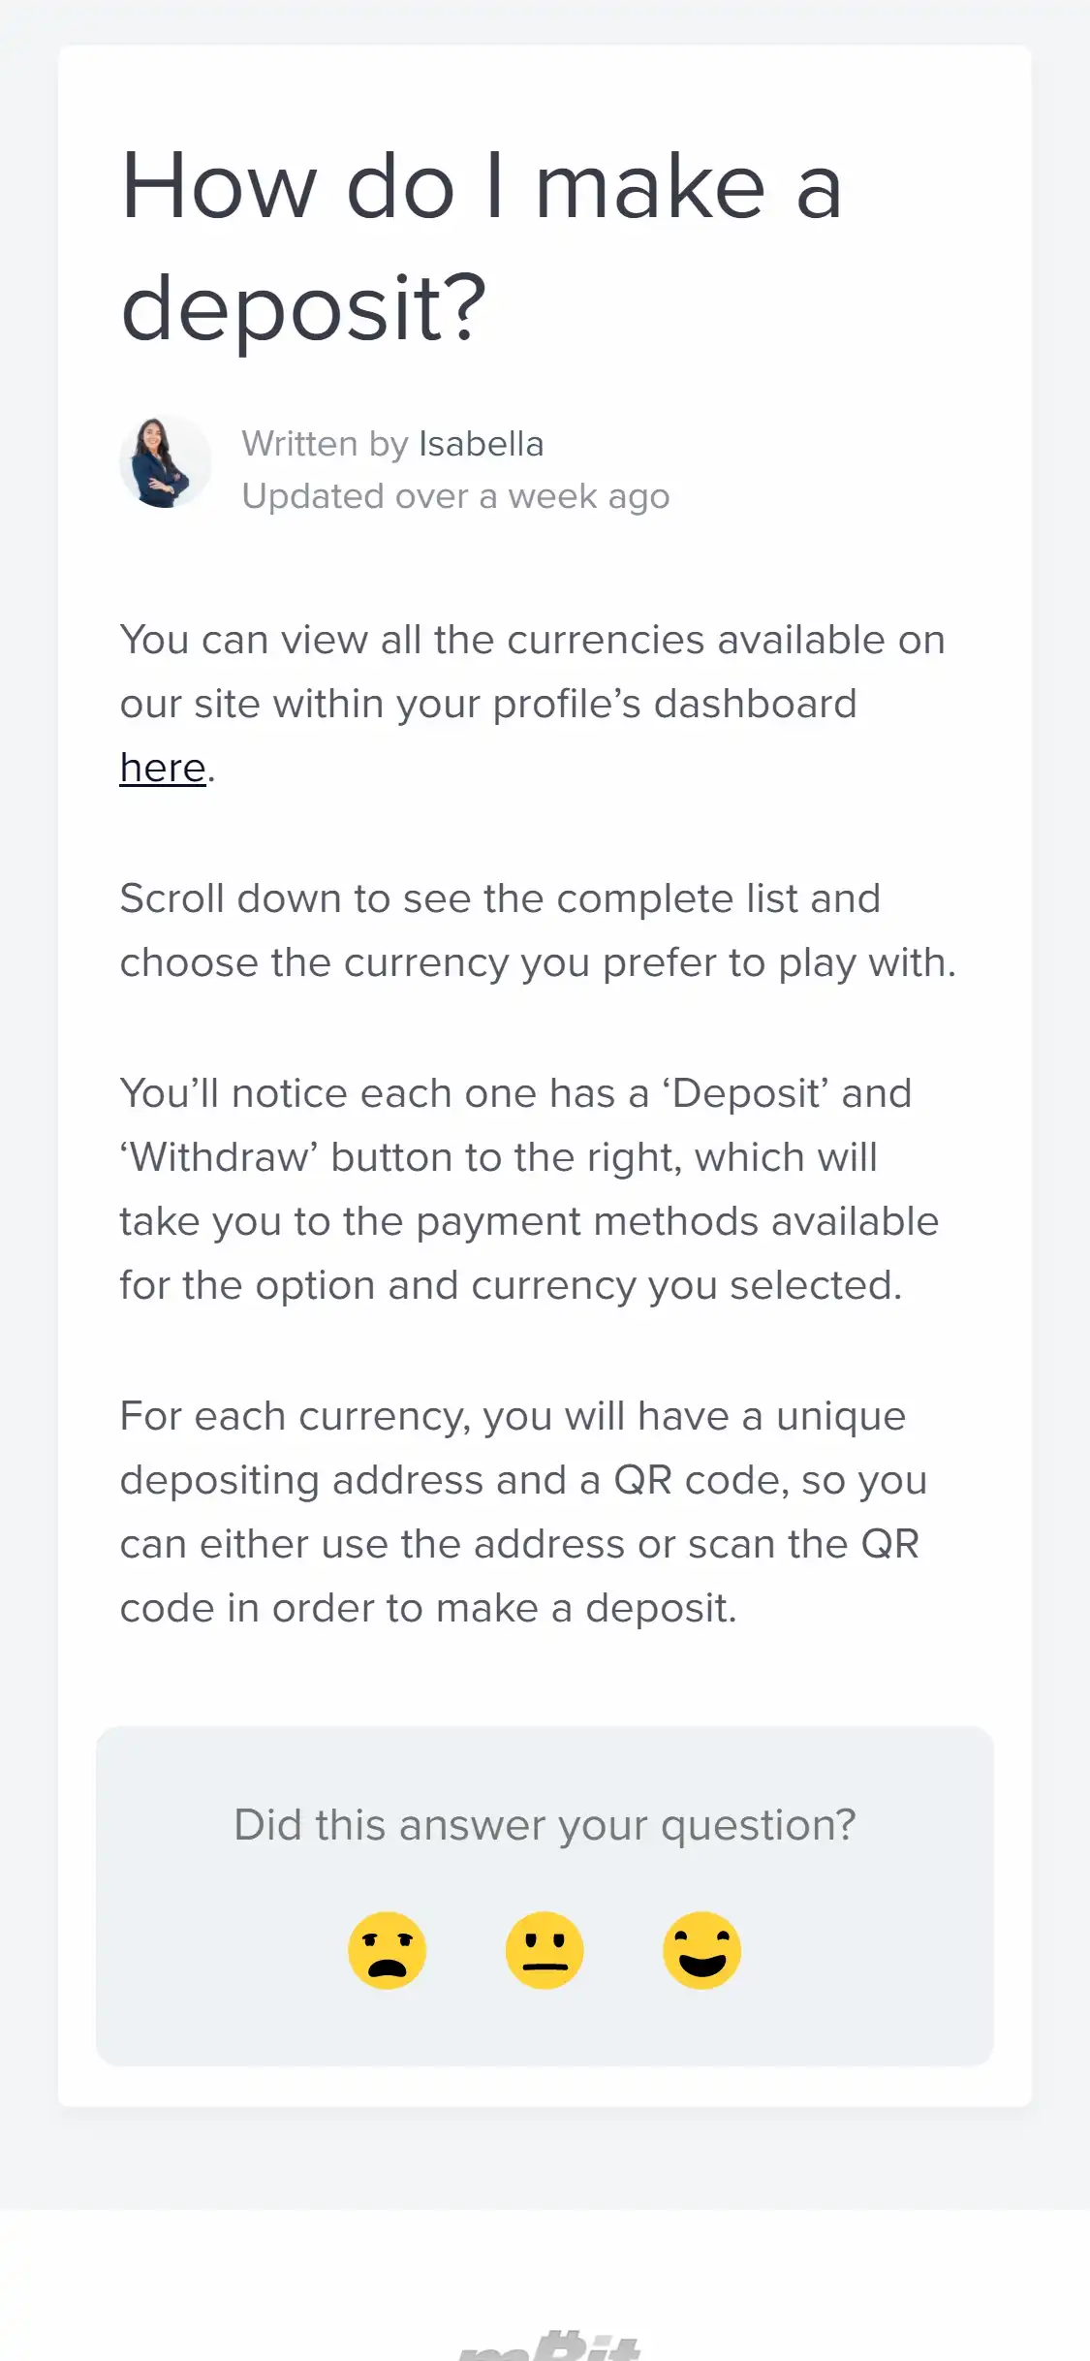Click the disappointed face reaction emoji

[387, 1950]
